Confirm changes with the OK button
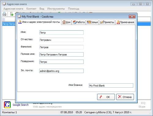Viewport: 153px width, 116px height. pos(106,97)
